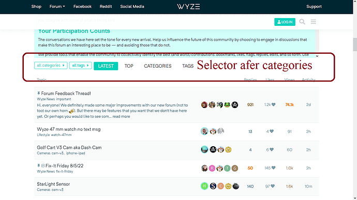The image size is (357, 200).
Task: Click the LOG IN button
Action: coord(285,22)
